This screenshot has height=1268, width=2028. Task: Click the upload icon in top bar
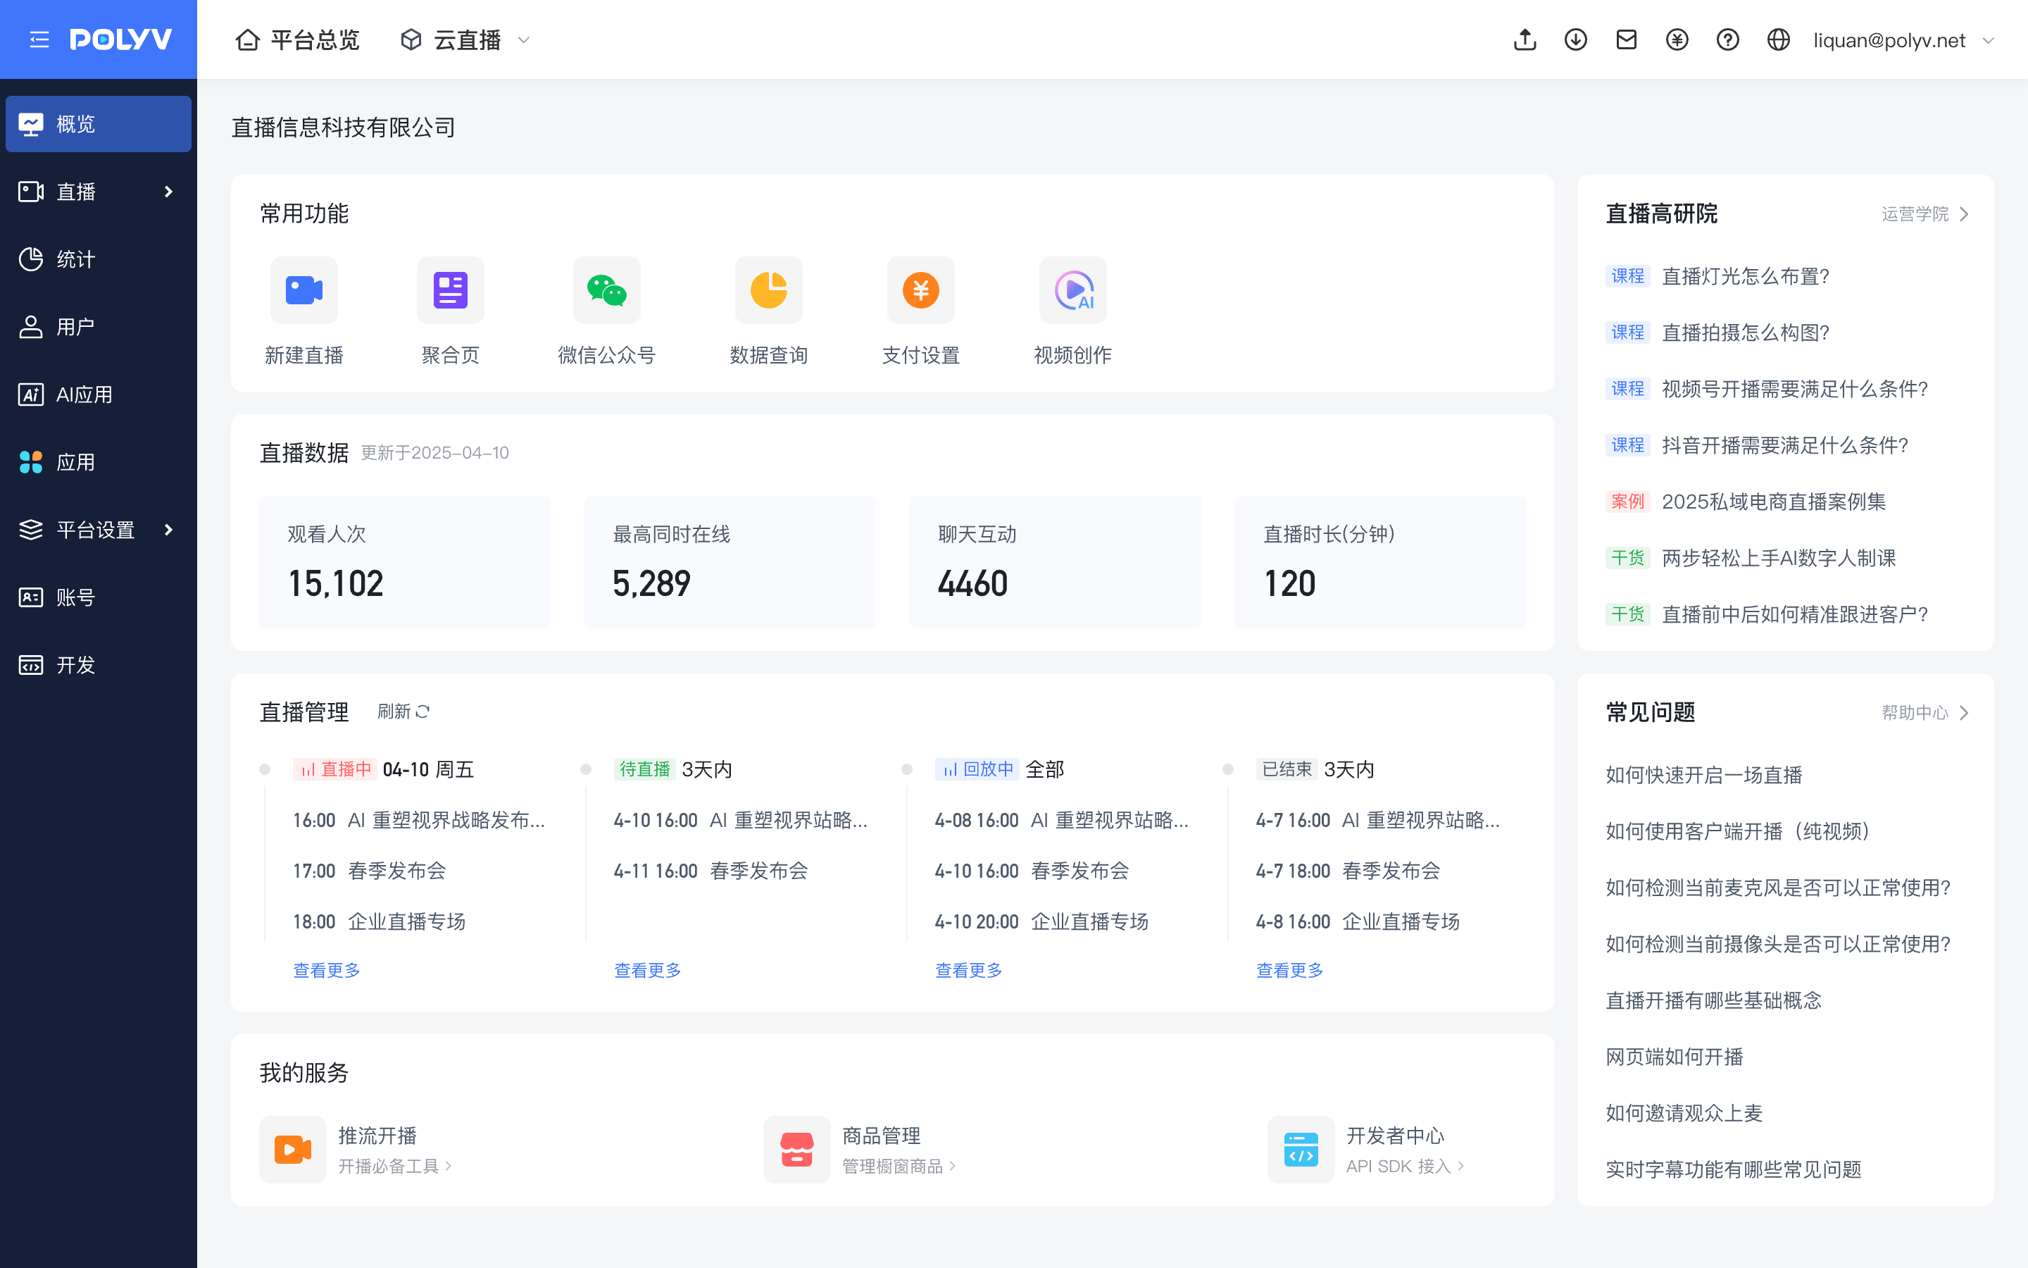(x=1525, y=39)
